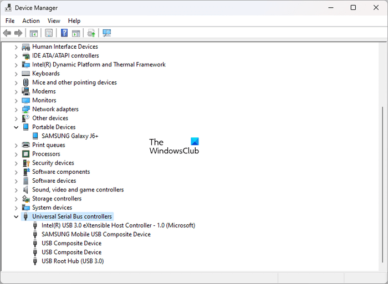Viewport: 388px width, 284px height.
Task: Maximize the Device Manager window
Action: pos(353,8)
